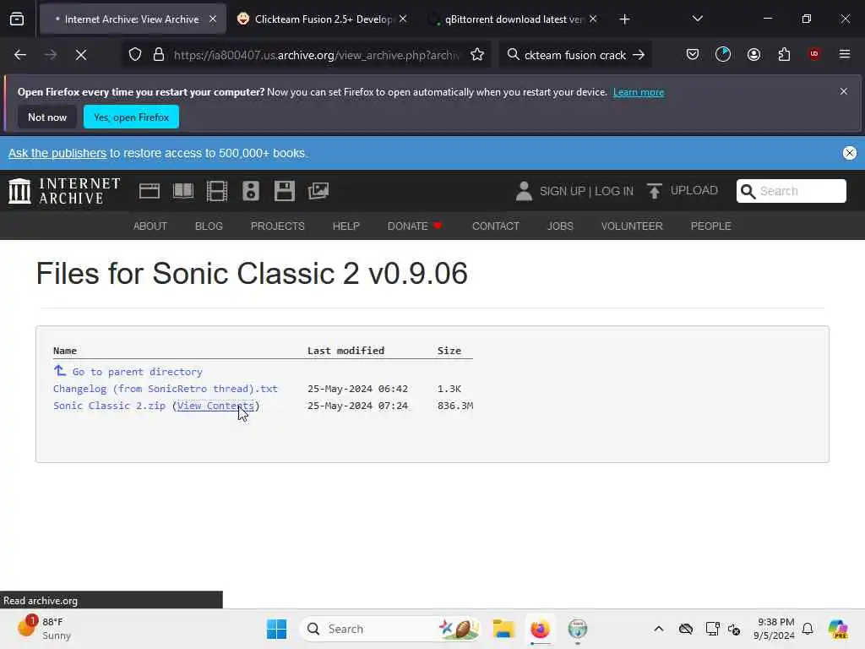The height and width of the screenshot is (649, 865).
Task: Download Sonic Classic 2.zip file
Action: (109, 406)
